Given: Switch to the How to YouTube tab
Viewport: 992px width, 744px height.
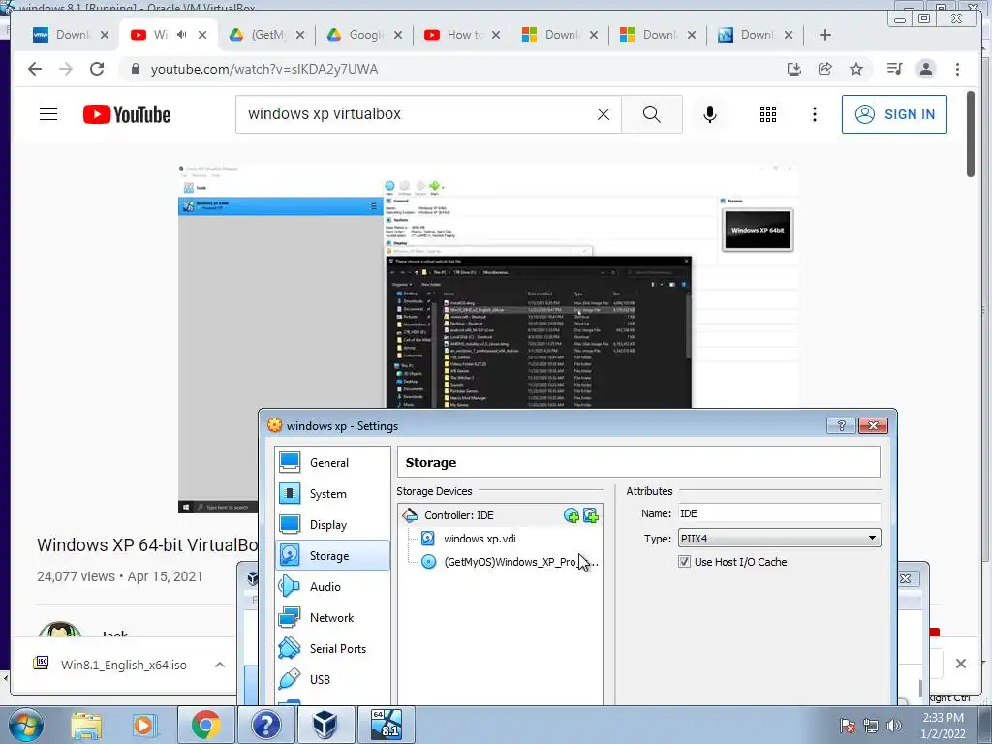Looking at the screenshot, I should click(462, 35).
